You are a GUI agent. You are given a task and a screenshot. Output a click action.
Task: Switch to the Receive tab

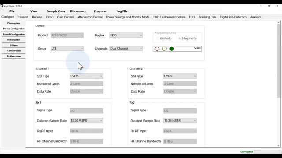pyautogui.click(x=37, y=17)
